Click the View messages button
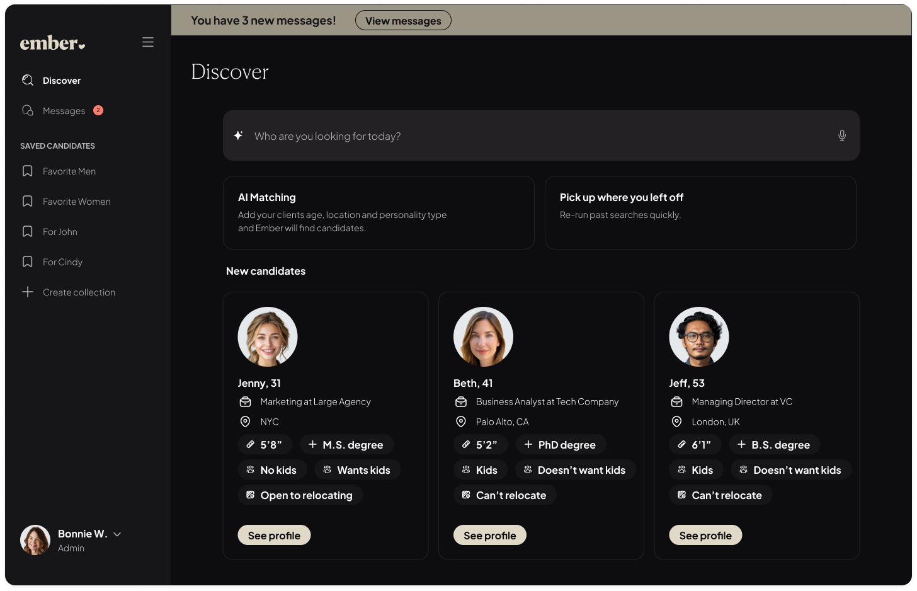The image size is (917, 591). tap(403, 21)
